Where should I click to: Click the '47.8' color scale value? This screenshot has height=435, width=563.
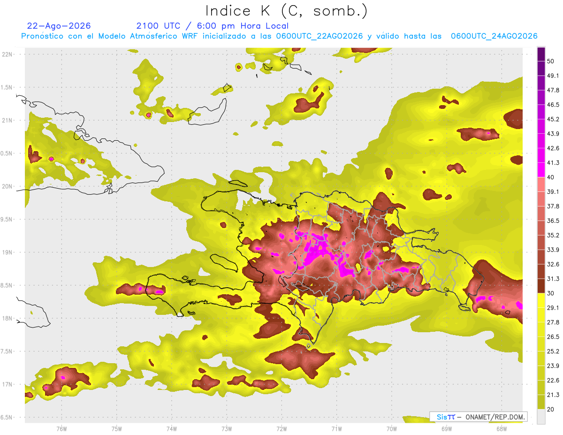point(553,90)
